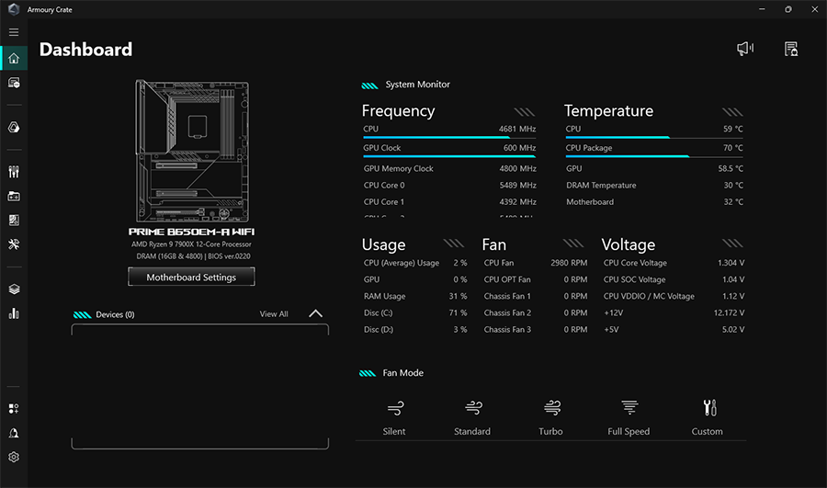Minimize the Armoury Crate window
This screenshot has height=488, width=827.
(762, 9)
